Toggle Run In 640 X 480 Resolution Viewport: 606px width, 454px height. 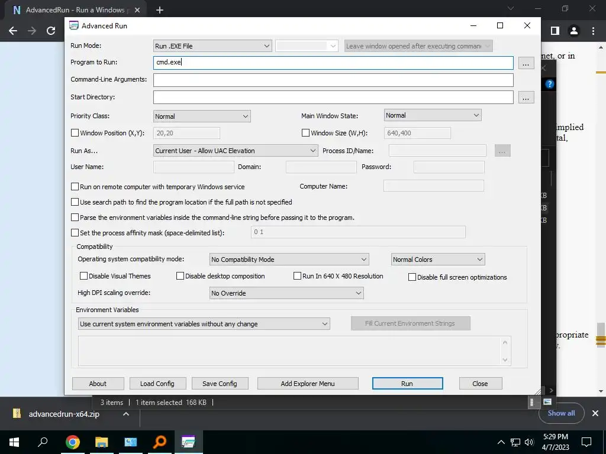pyautogui.click(x=297, y=275)
